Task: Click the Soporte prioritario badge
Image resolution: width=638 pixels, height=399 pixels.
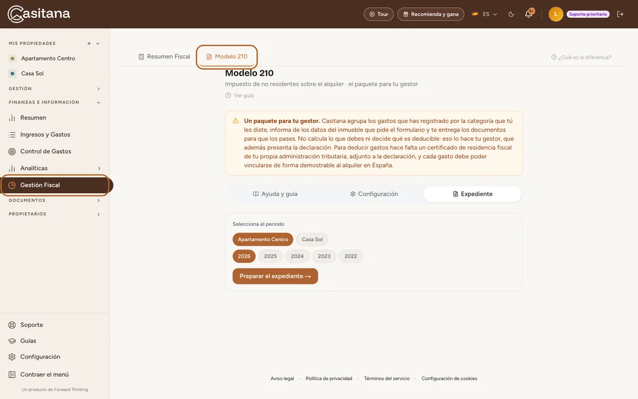Action: [588, 14]
